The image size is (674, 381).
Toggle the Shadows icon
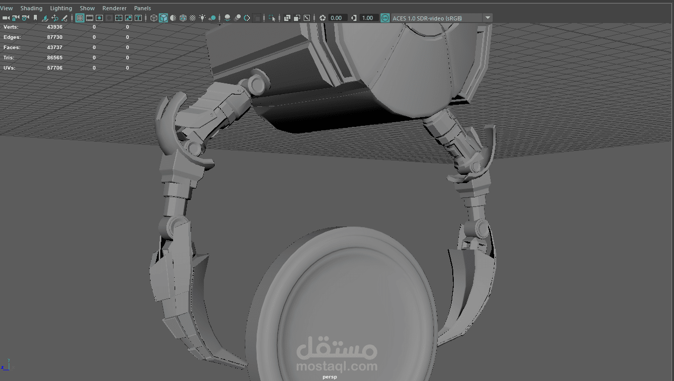tap(212, 18)
